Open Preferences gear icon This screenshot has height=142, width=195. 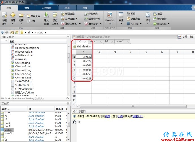(128, 14)
